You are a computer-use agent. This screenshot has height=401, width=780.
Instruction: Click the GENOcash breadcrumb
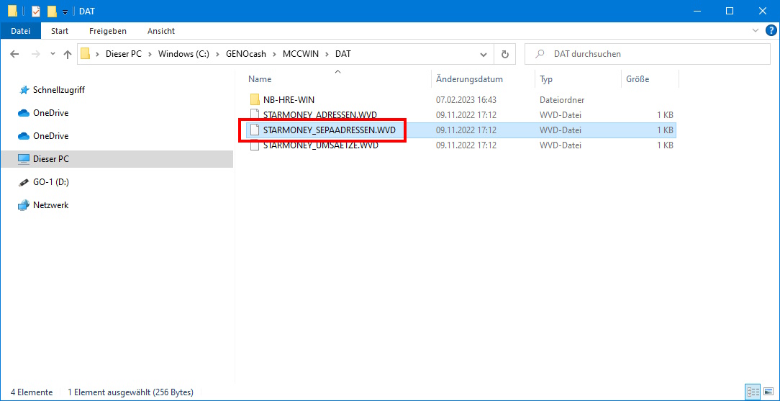click(246, 54)
